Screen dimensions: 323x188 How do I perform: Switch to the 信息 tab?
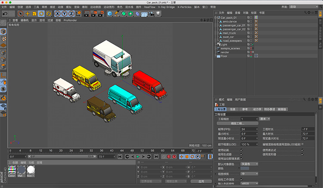(x=233, y=109)
